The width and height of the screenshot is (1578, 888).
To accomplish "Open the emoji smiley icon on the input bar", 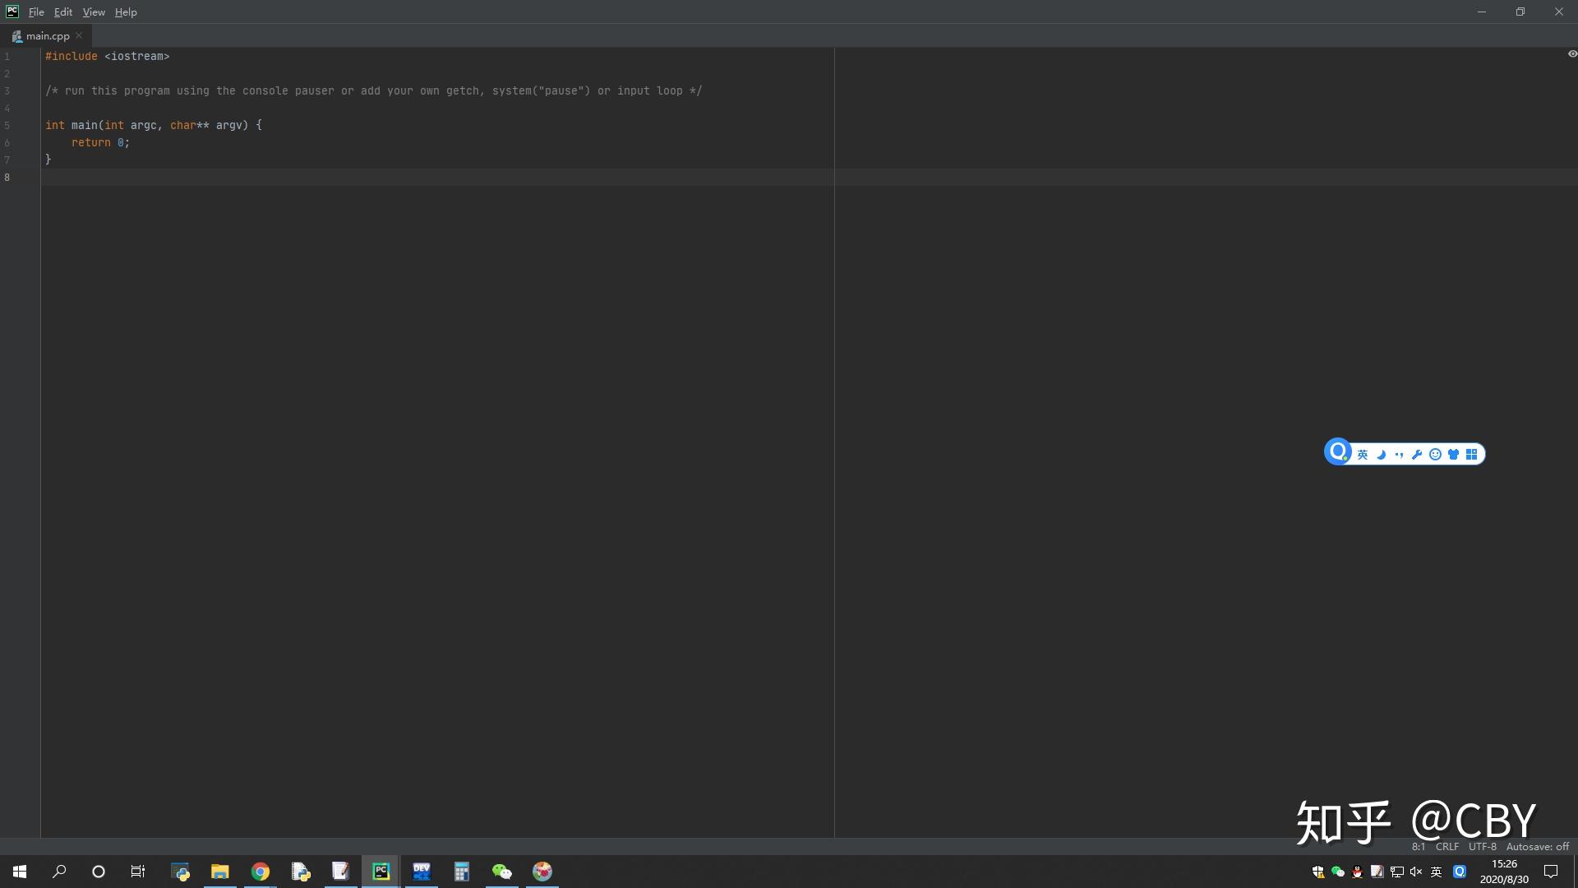I will (1435, 454).
